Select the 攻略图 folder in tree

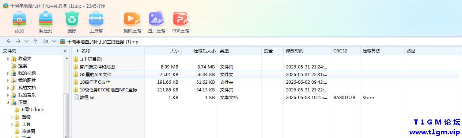(x=29, y=131)
